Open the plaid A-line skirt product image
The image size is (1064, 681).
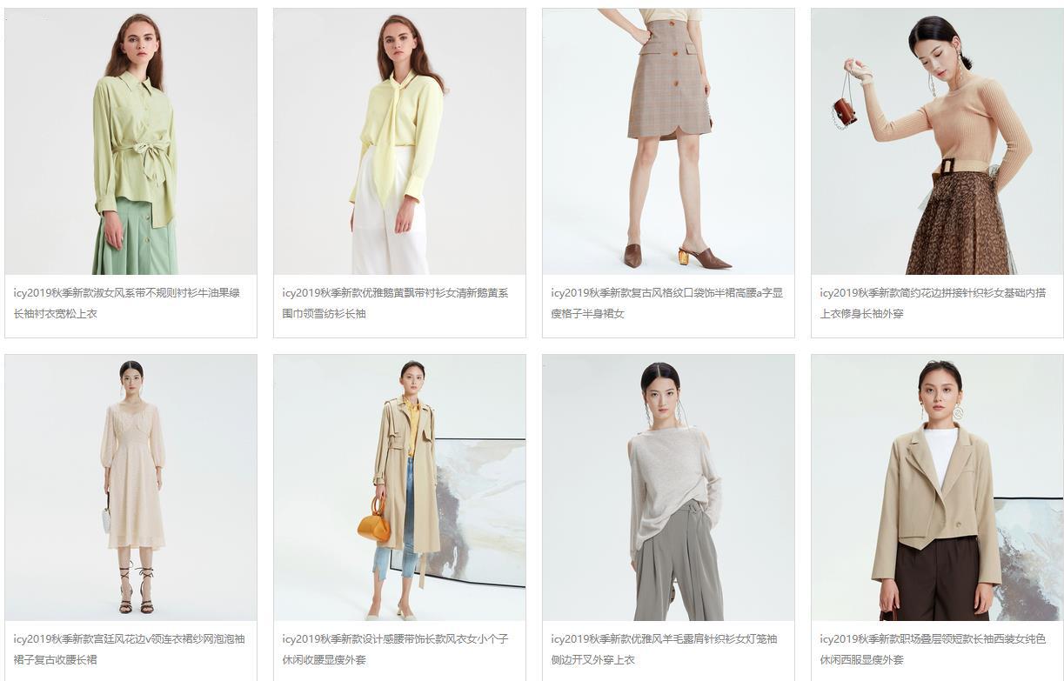[668, 142]
